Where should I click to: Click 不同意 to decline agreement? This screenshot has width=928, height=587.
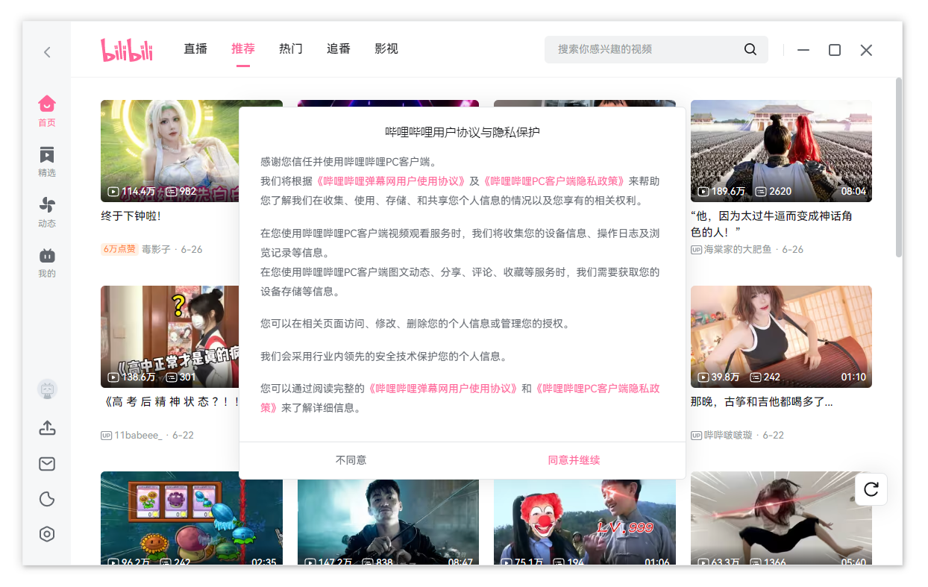(x=351, y=460)
